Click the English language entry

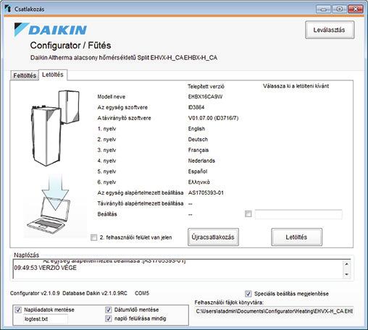click(196, 129)
